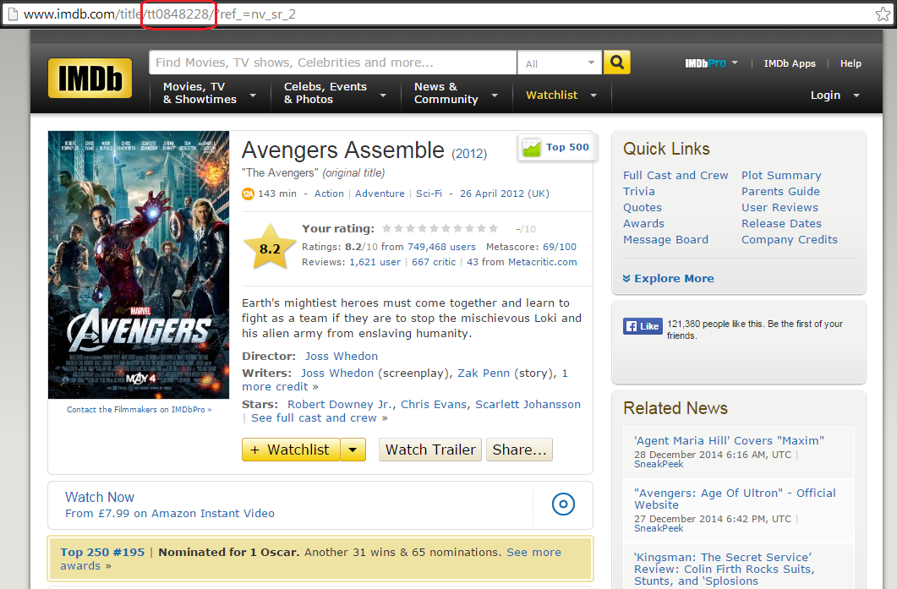Click From £7.99 on Amazon Instant Video
The height and width of the screenshot is (589, 897).
coord(170,514)
